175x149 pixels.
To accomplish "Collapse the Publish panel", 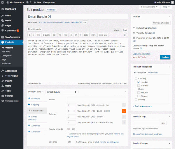I will tap(169, 17).
